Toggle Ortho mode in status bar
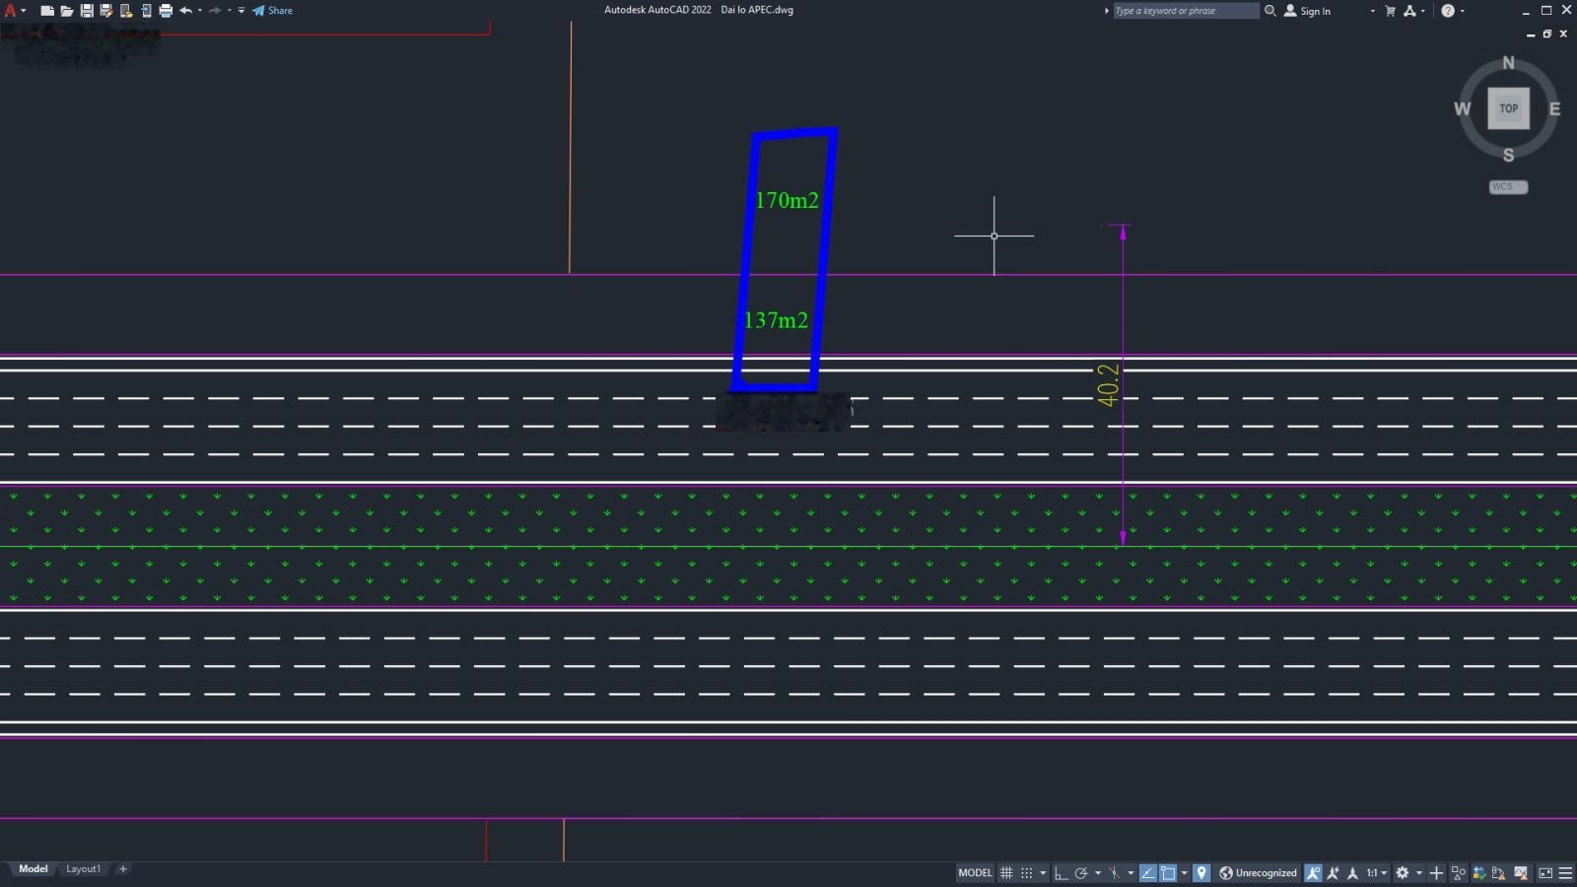The width and height of the screenshot is (1577, 887). pos(1061,873)
